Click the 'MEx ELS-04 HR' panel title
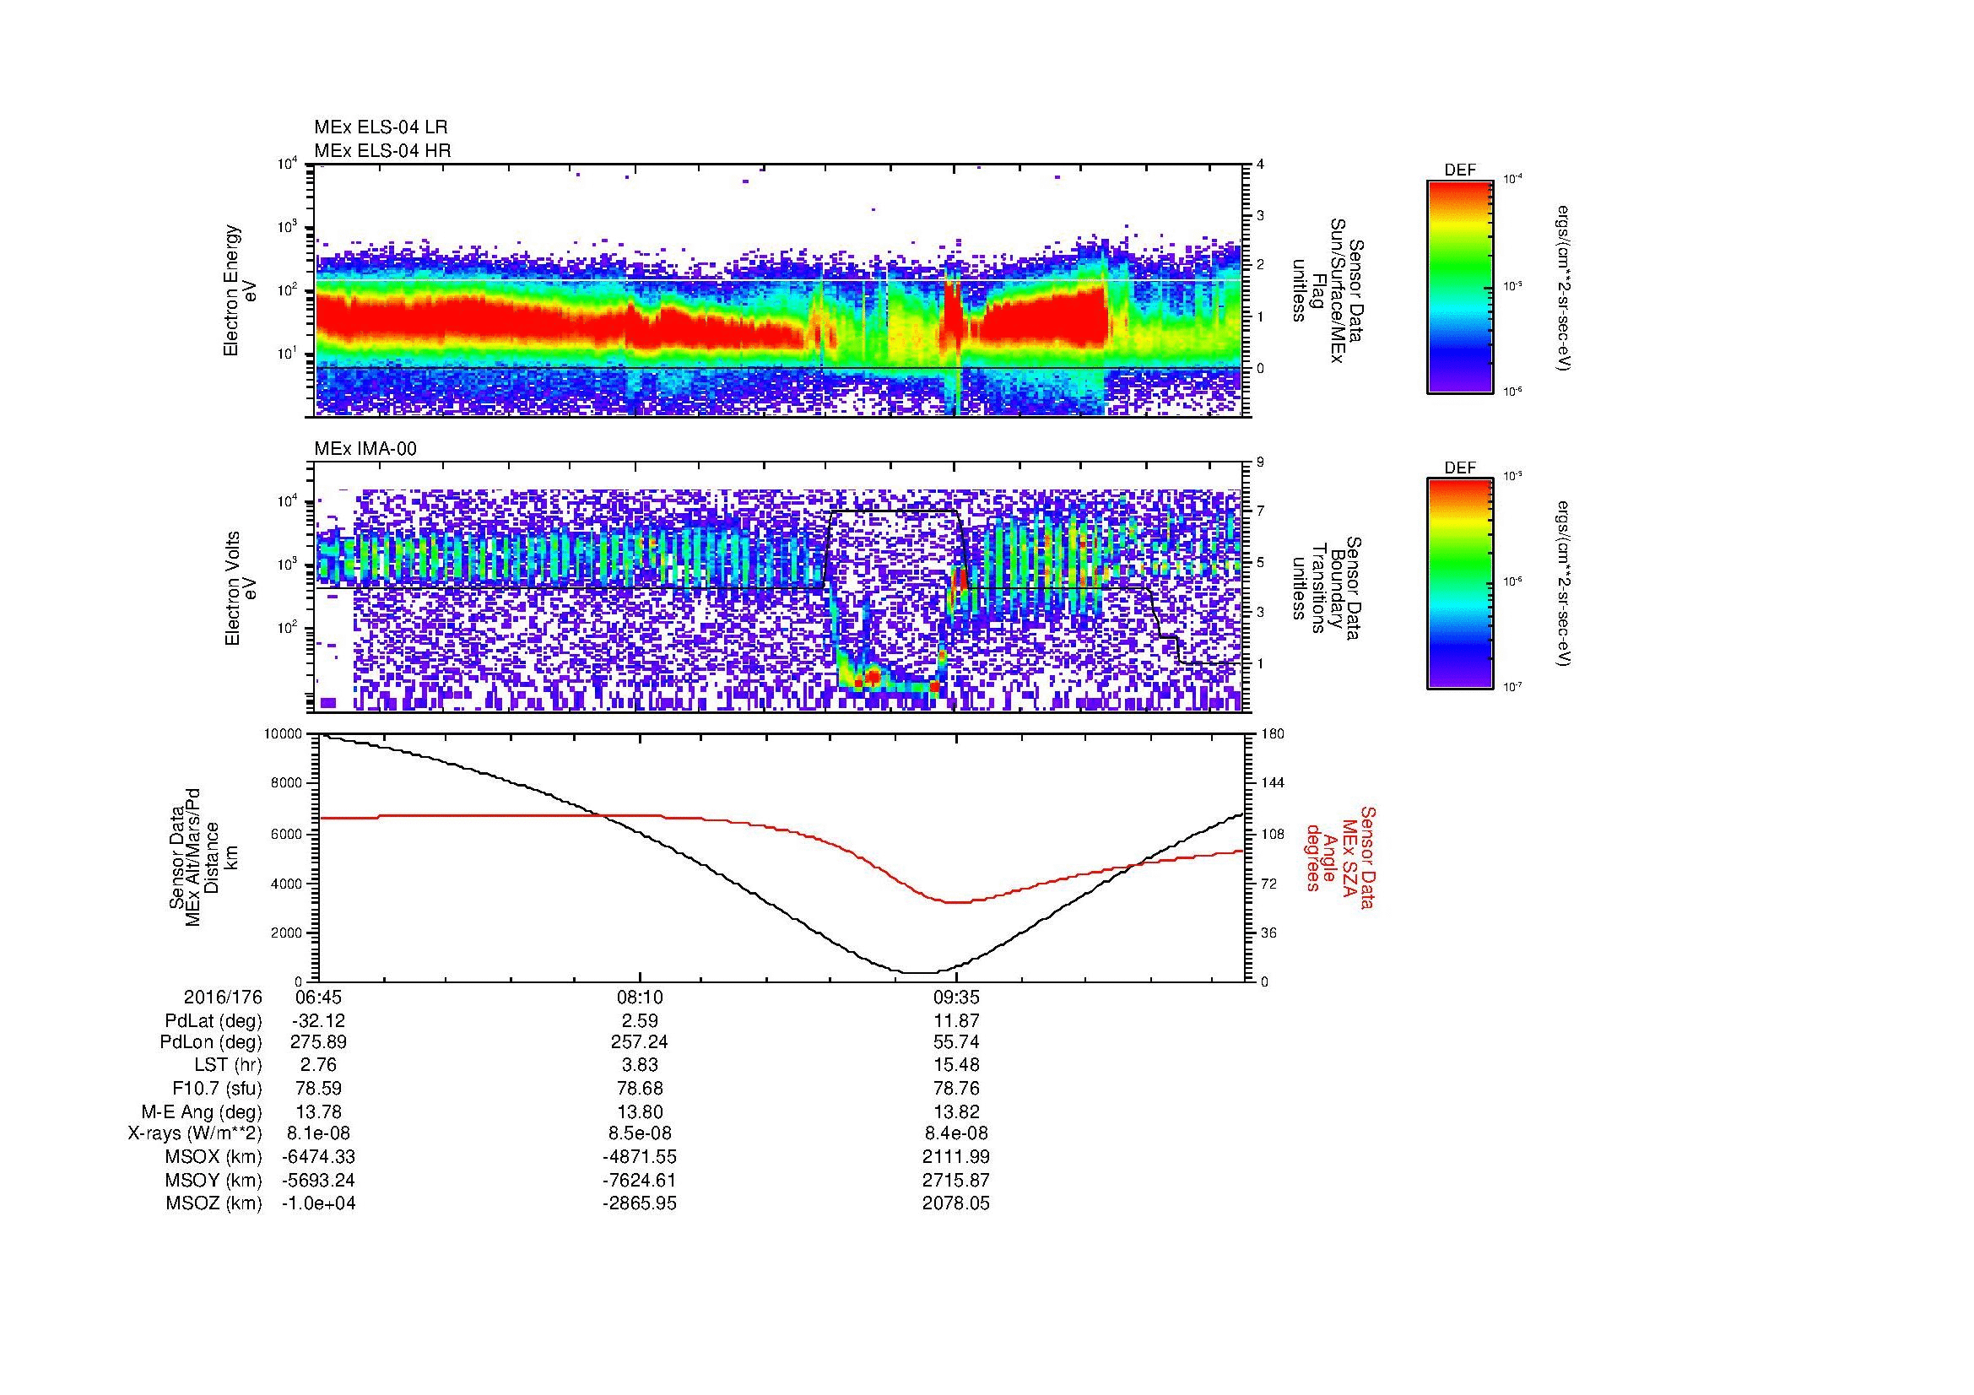This screenshot has width=1974, height=1395. tap(382, 150)
